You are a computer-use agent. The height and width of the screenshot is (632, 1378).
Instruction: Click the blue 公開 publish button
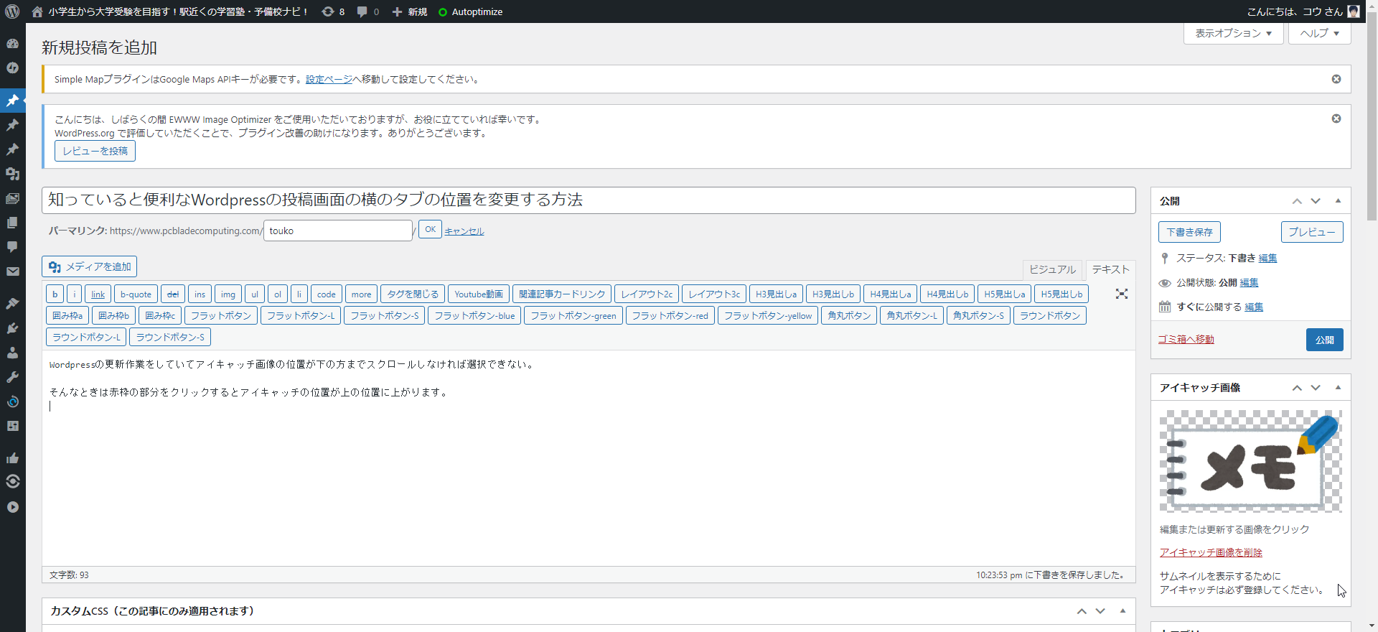click(1325, 340)
